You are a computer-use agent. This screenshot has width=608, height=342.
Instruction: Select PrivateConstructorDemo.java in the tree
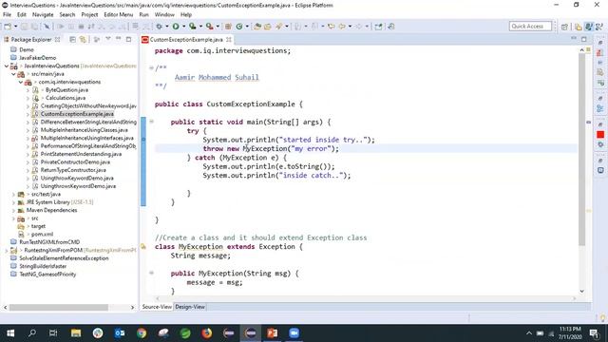[x=75, y=162]
